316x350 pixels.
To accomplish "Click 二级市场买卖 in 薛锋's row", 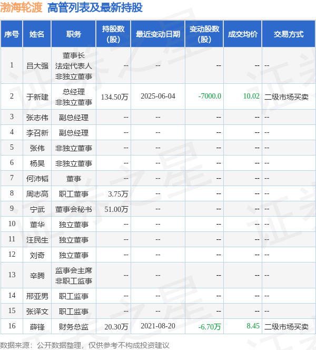I will (287, 327).
